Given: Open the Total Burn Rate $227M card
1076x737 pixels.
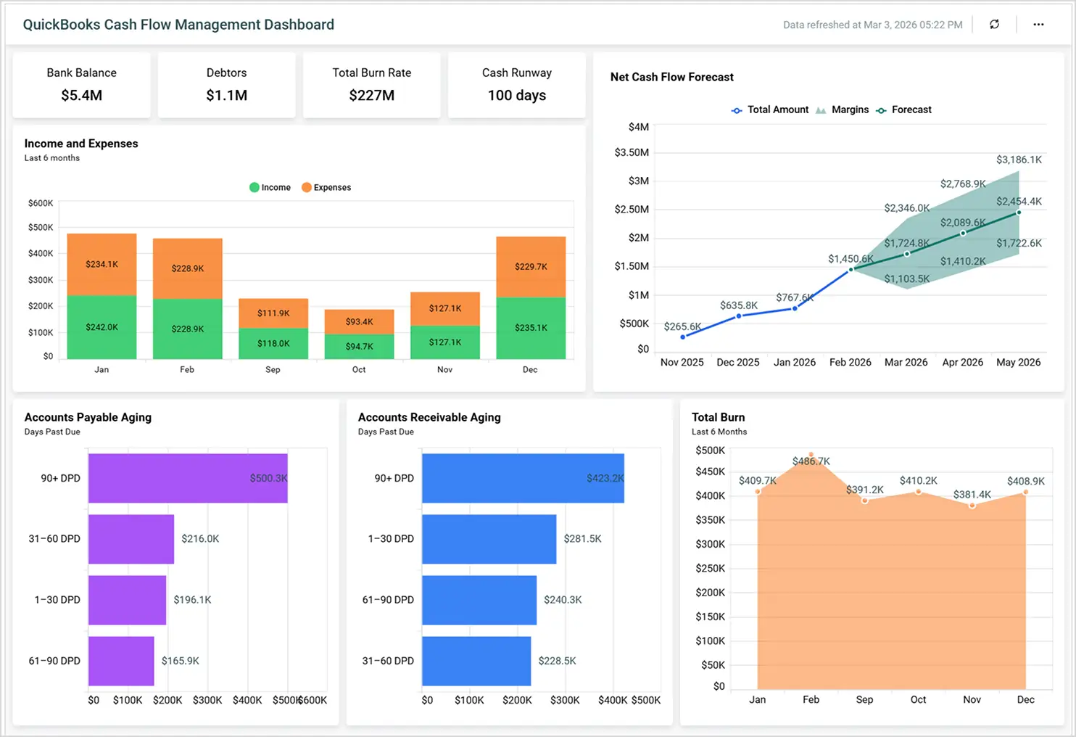Looking at the screenshot, I should (372, 85).
